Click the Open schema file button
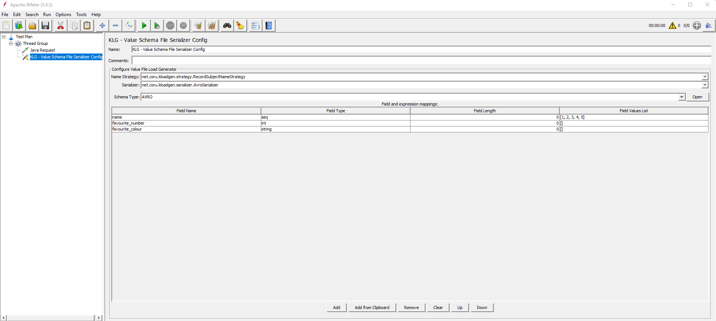 click(x=697, y=97)
